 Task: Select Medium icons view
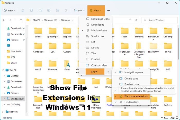pos(95,30)
